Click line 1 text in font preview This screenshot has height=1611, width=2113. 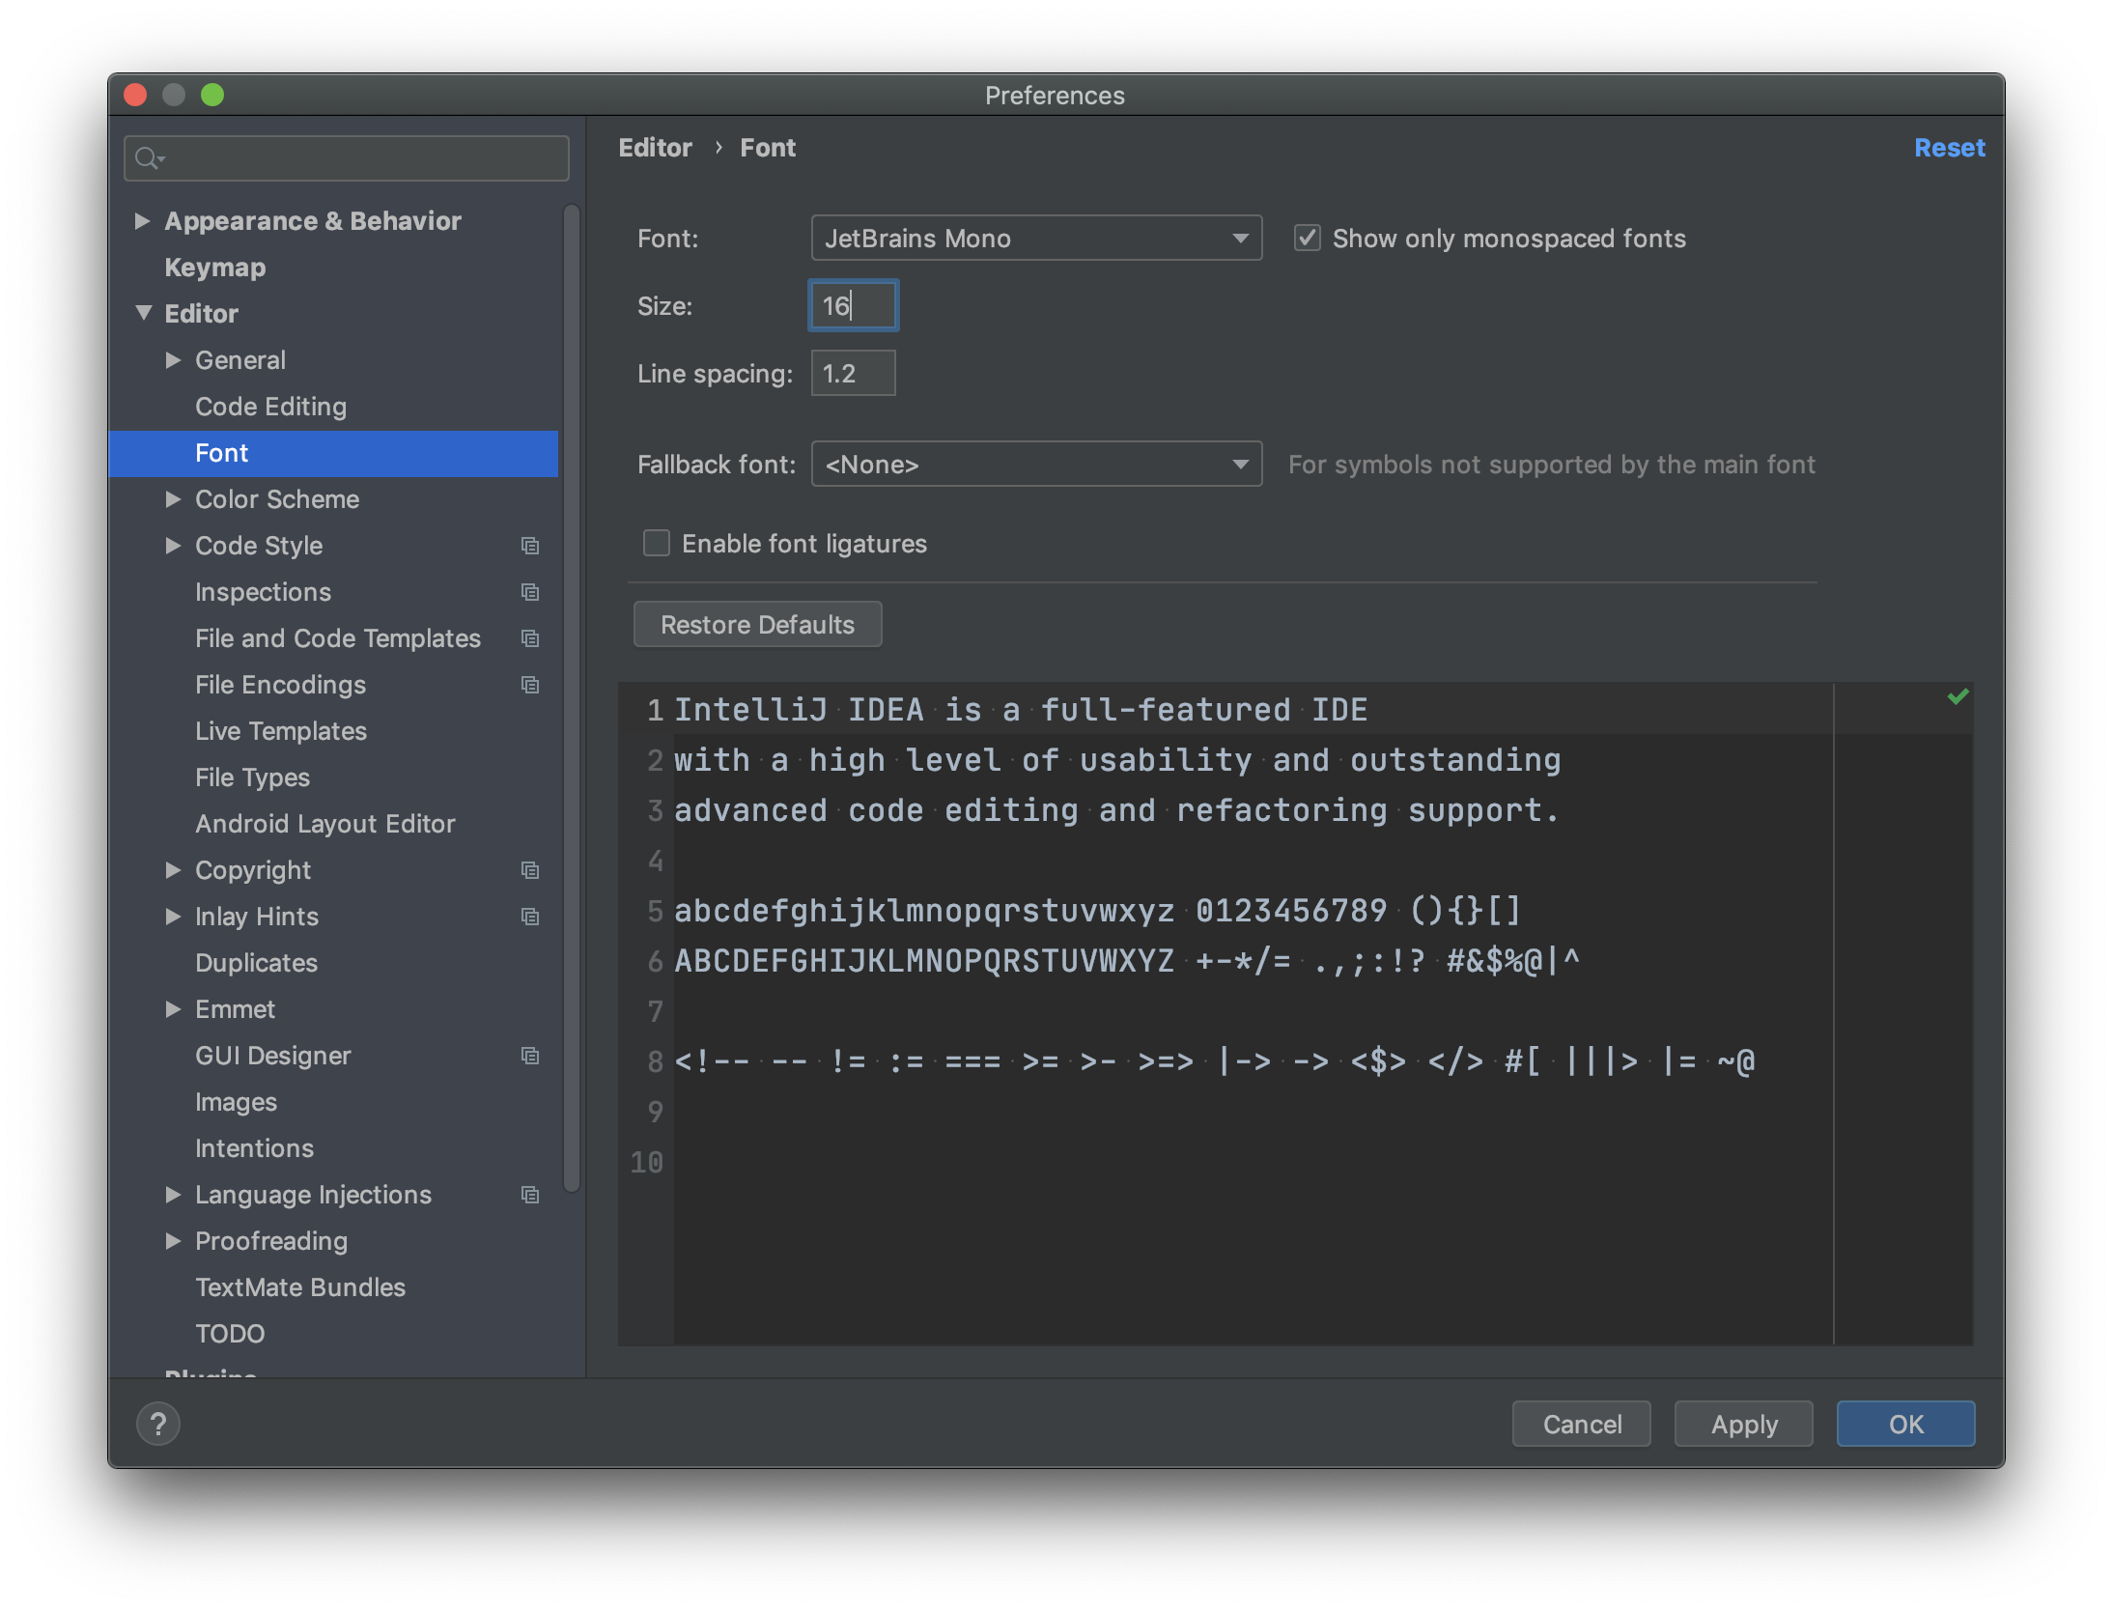(x=1021, y=710)
